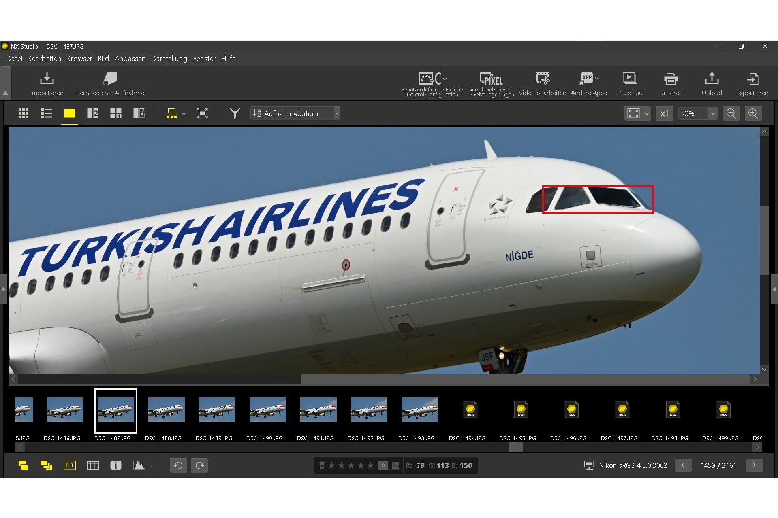Image resolution: width=778 pixels, height=518 pixels.
Task: Expand the histogram options arrow
Action: point(151,466)
